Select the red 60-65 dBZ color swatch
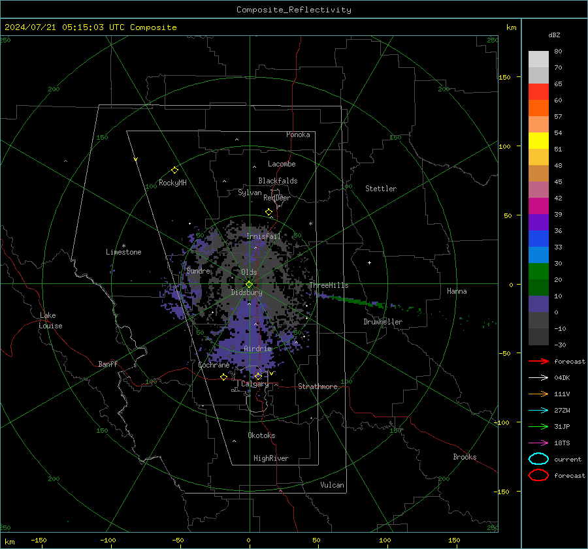Viewport: 588px width, 549px height. point(538,92)
